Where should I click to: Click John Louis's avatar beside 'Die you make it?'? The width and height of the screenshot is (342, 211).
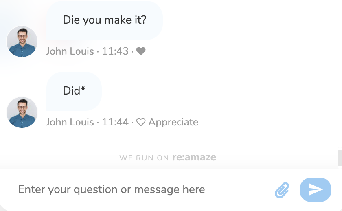22,42
